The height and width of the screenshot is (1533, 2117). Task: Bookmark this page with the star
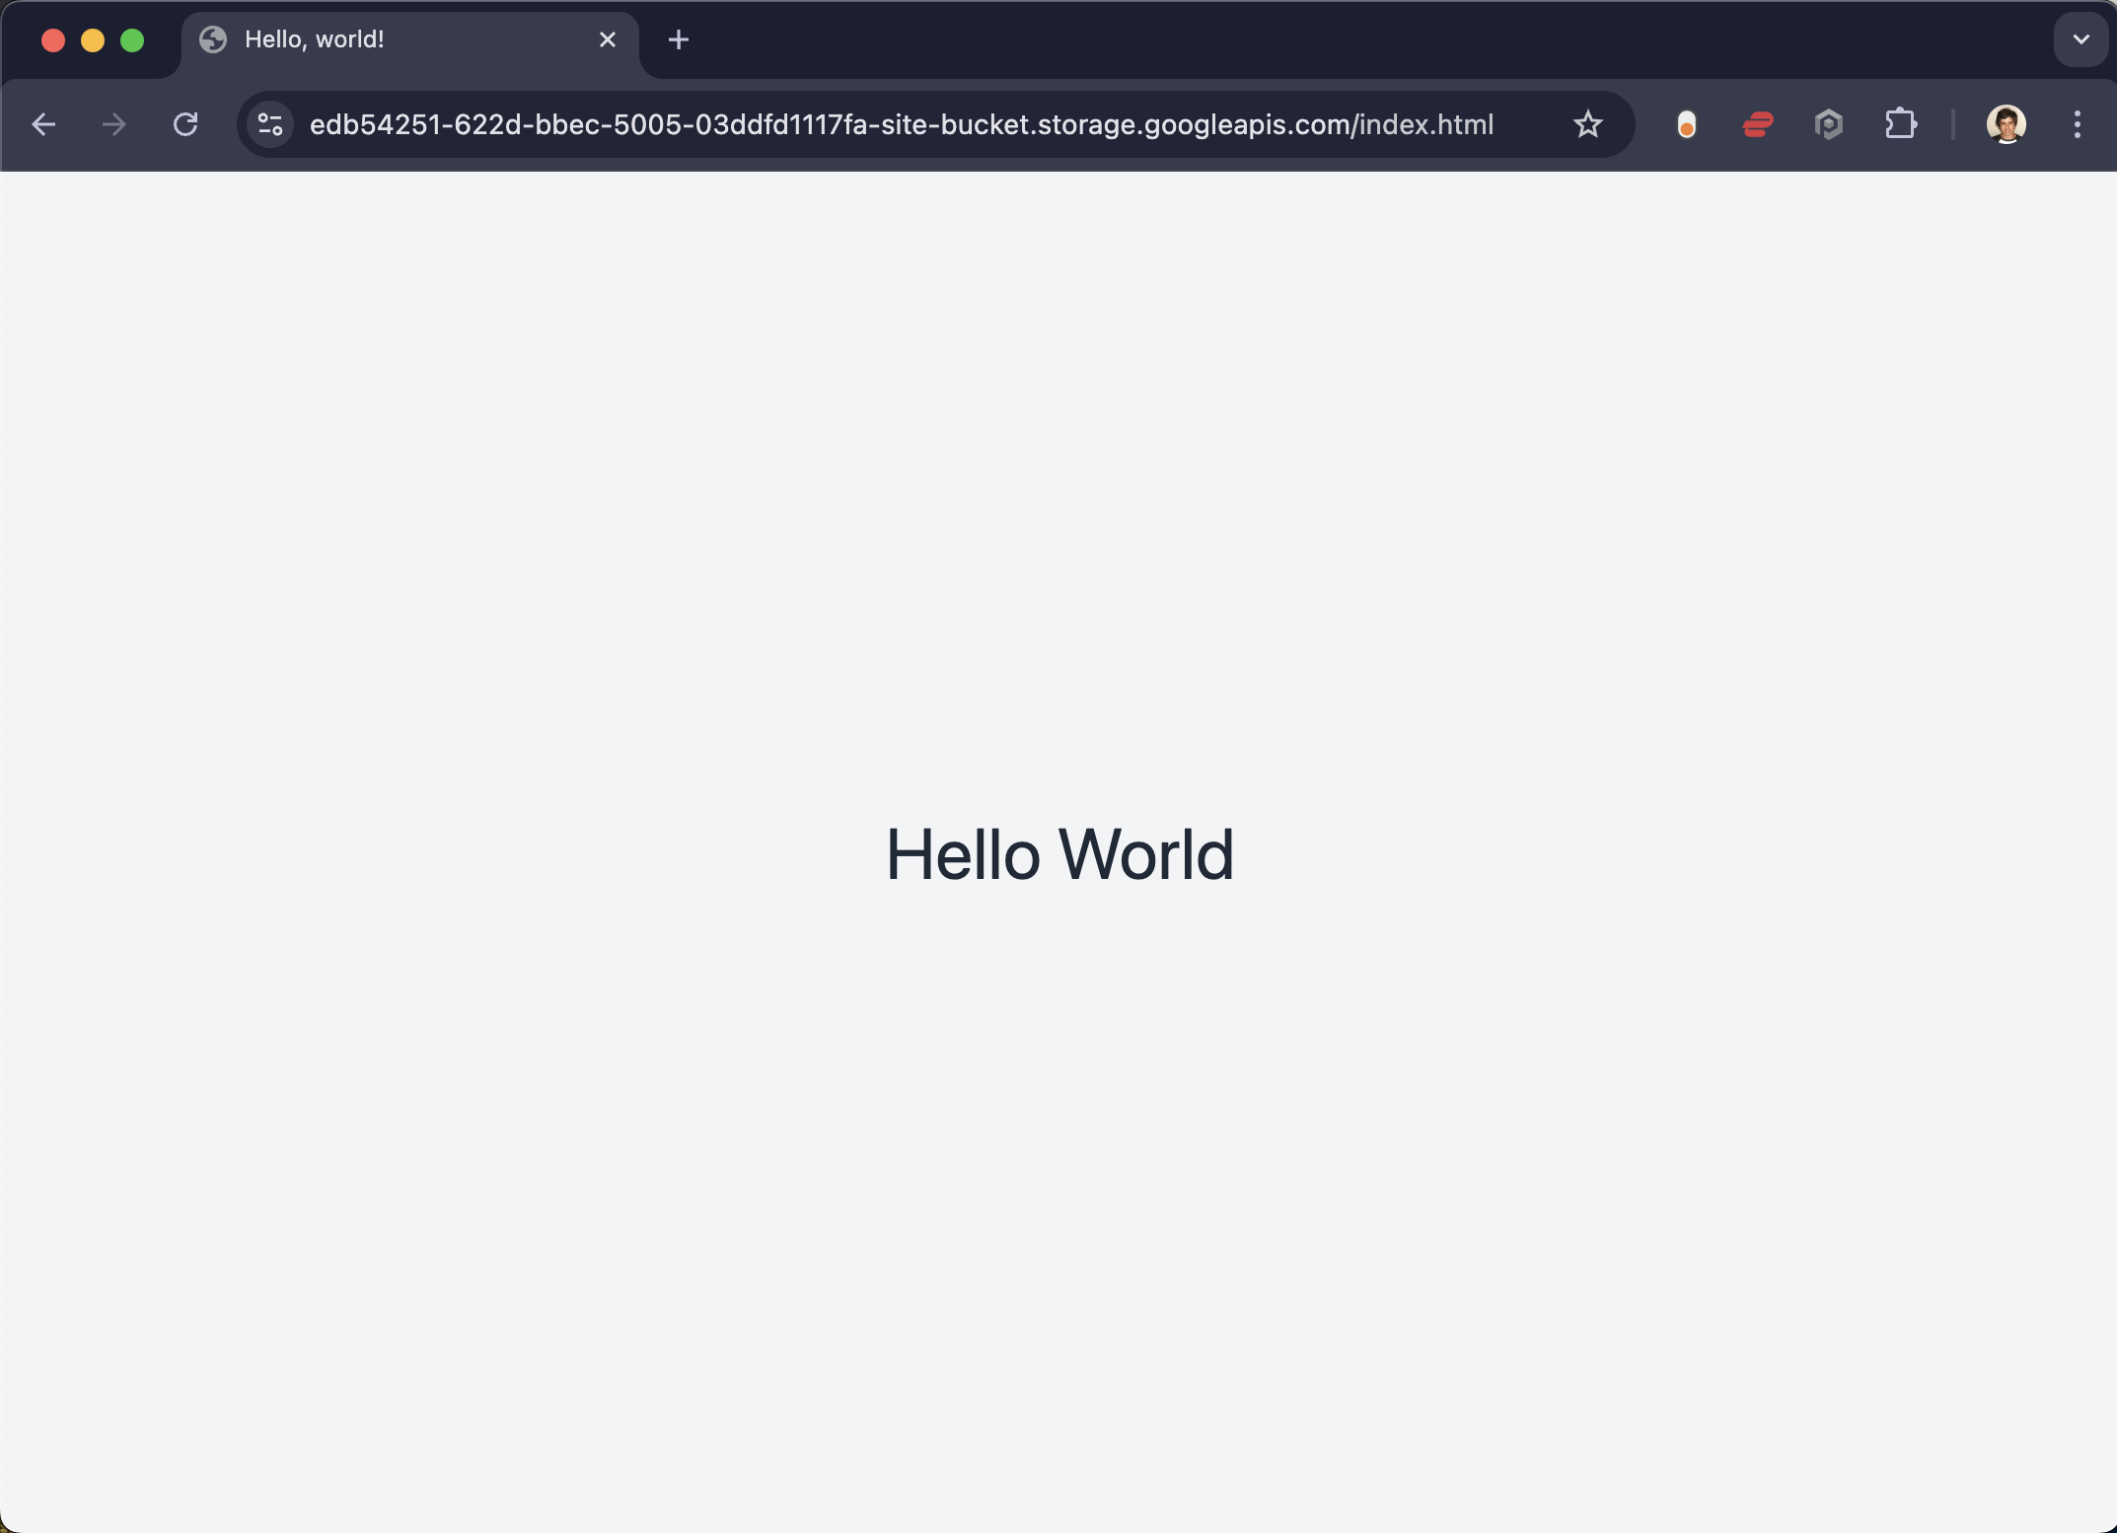(x=1587, y=124)
